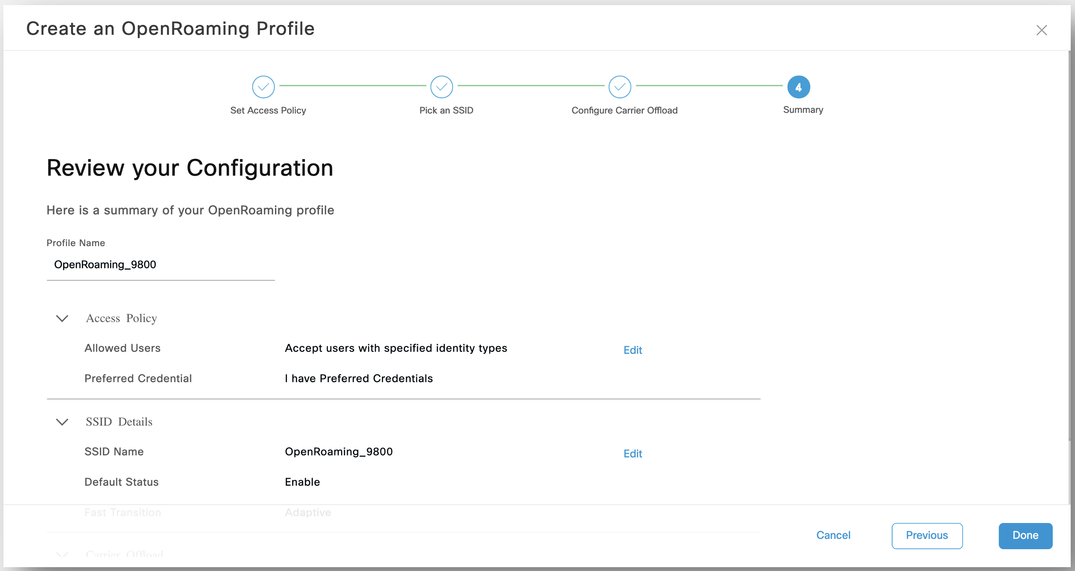Viewport: 1075px width, 571px height.
Task: Finish the profile with Done button
Action: point(1025,535)
